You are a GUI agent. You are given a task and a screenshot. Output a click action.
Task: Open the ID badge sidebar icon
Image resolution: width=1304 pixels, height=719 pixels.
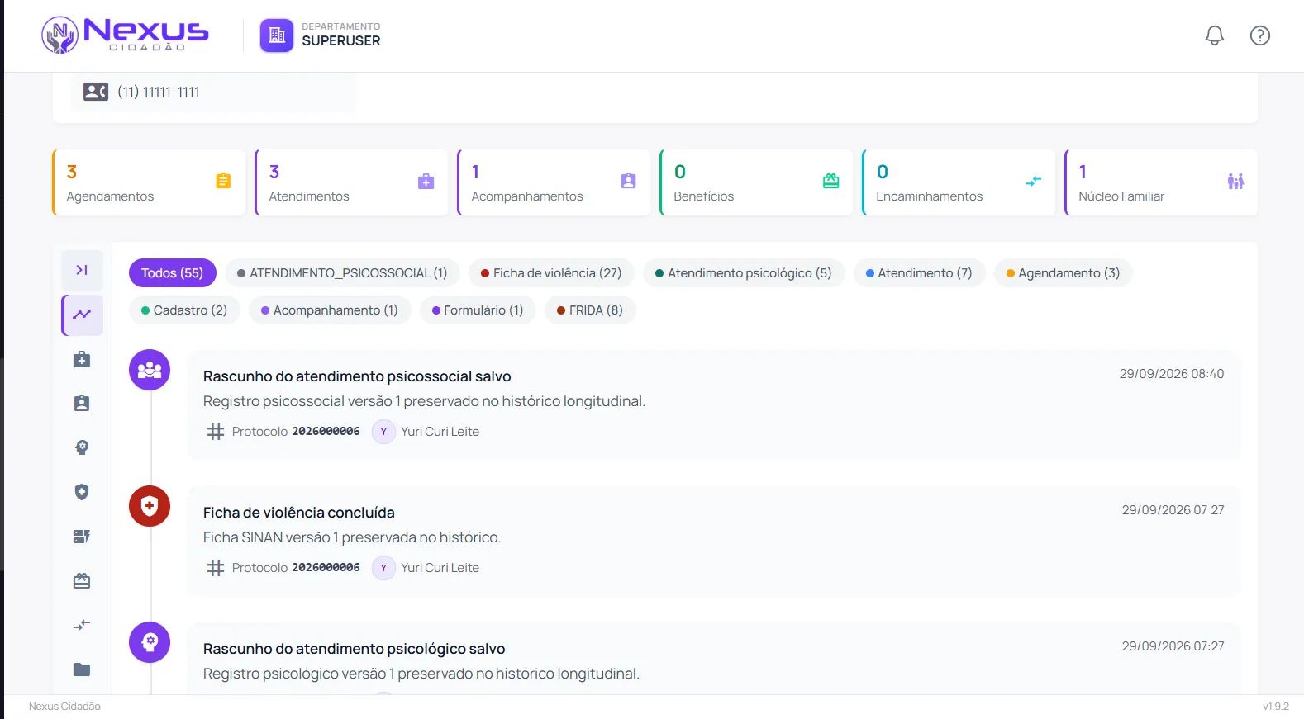tap(82, 404)
